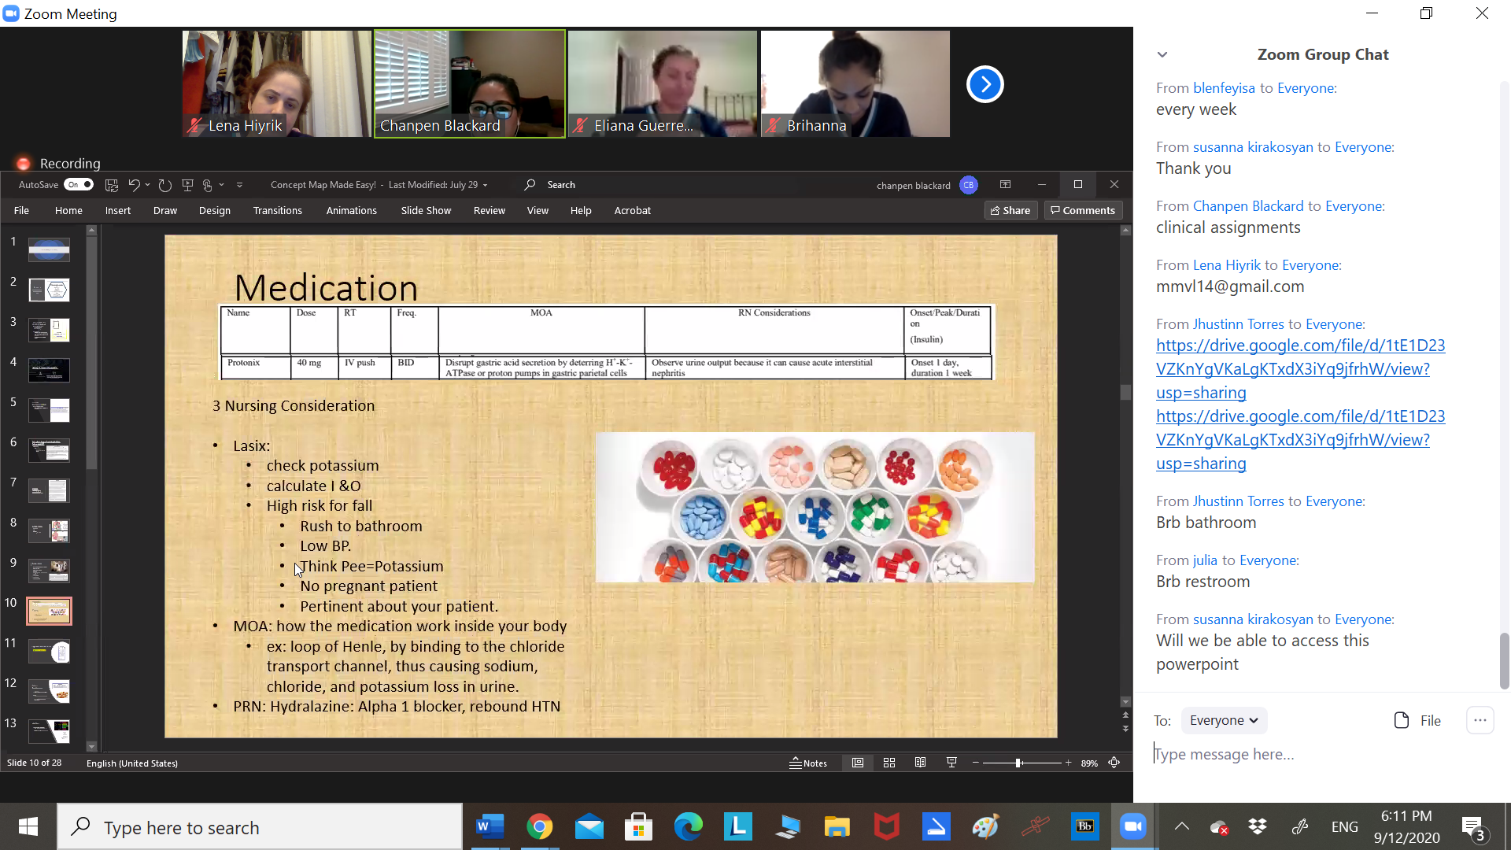Attach a File in Zoom chat
Image resolution: width=1511 pixels, height=850 pixels.
click(1417, 720)
